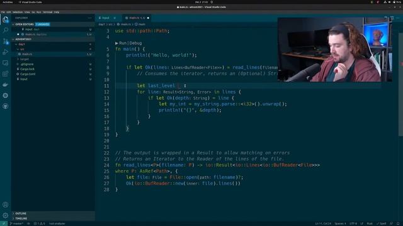Click the Ln 11, Col 24 cursor position
403x226 pixels.
pyautogui.click(x=323, y=223)
